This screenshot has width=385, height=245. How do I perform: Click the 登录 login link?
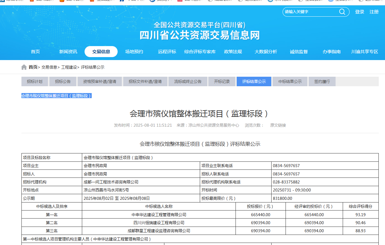pos(359,12)
